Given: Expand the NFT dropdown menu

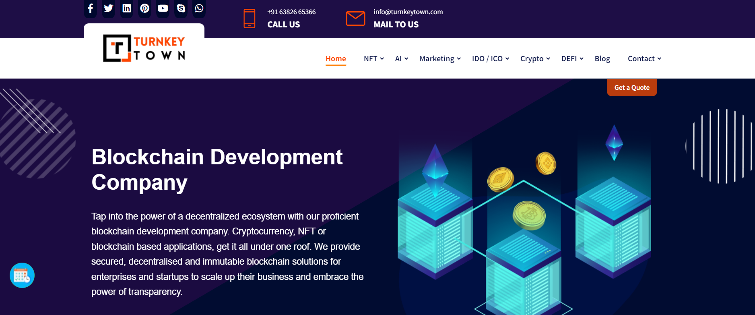Looking at the screenshot, I should pyautogui.click(x=374, y=59).
